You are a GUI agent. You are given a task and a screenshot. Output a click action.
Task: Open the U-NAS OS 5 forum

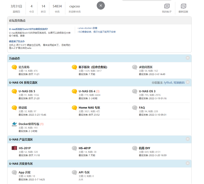(x=27, y=91)
